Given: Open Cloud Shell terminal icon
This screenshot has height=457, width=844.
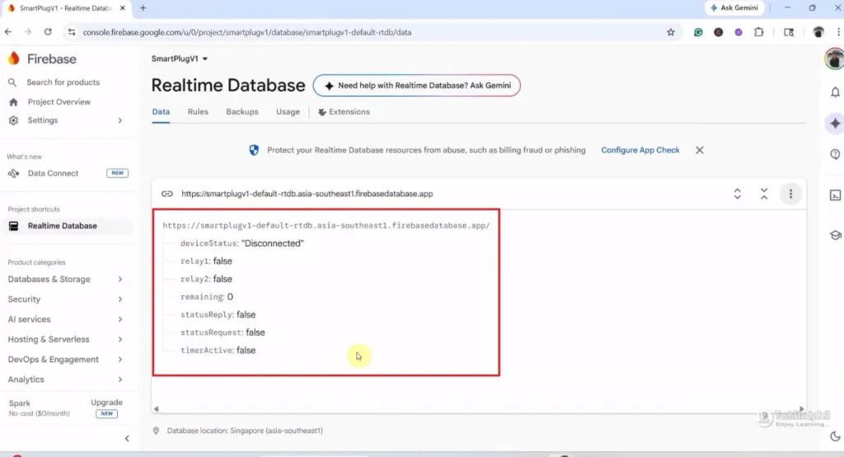Looking at the screenshot, I should (835, 195).
